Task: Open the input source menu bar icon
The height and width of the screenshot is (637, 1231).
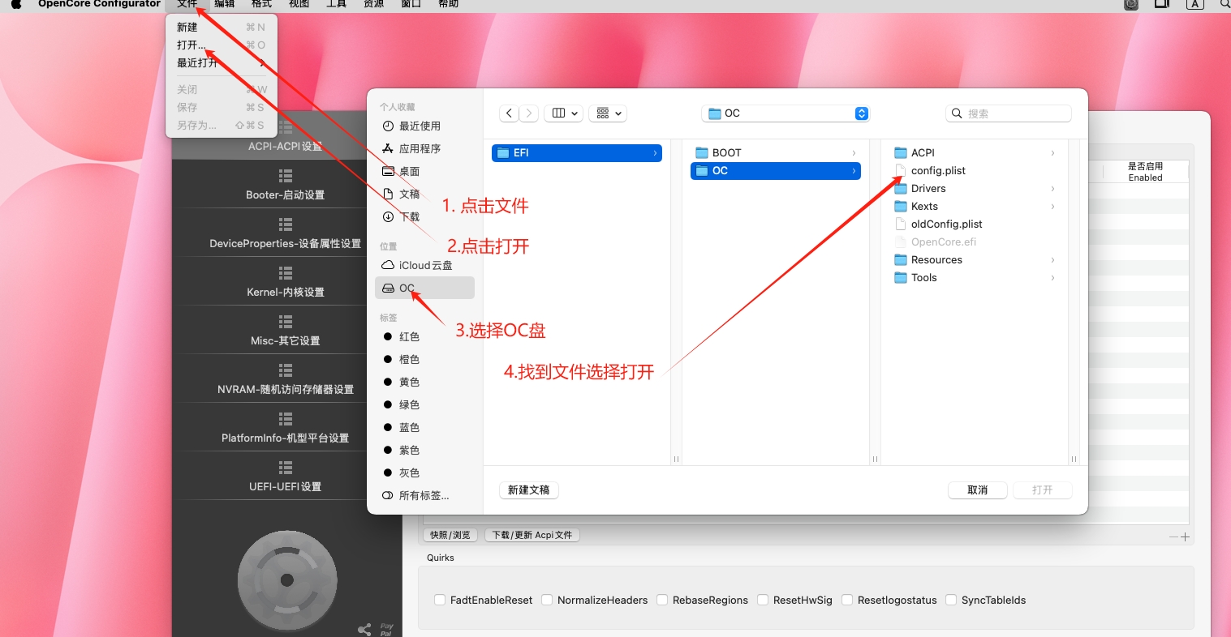Action: tap(1194, 4)
